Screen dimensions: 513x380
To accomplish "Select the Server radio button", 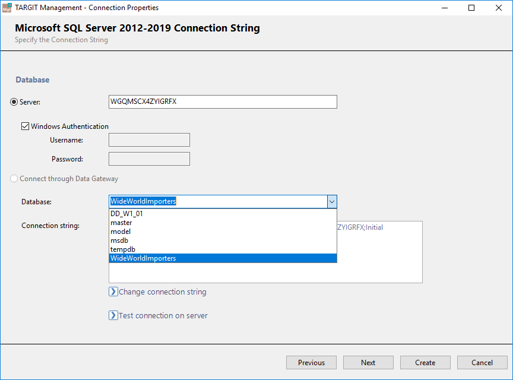I will [x=14, y=102].
